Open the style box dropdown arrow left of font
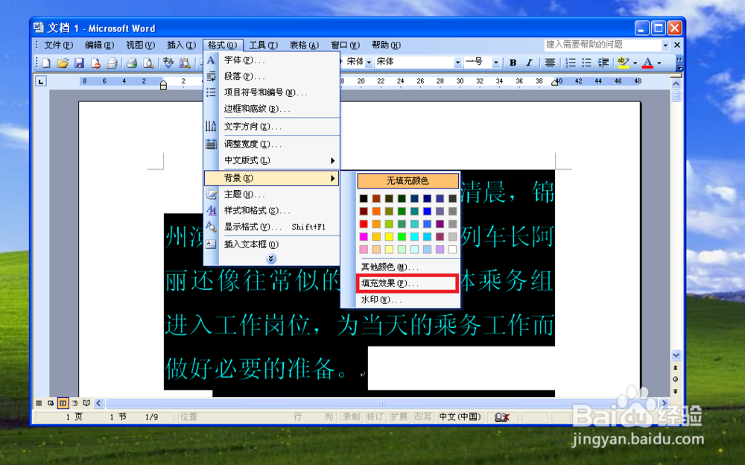 [369, 63]
